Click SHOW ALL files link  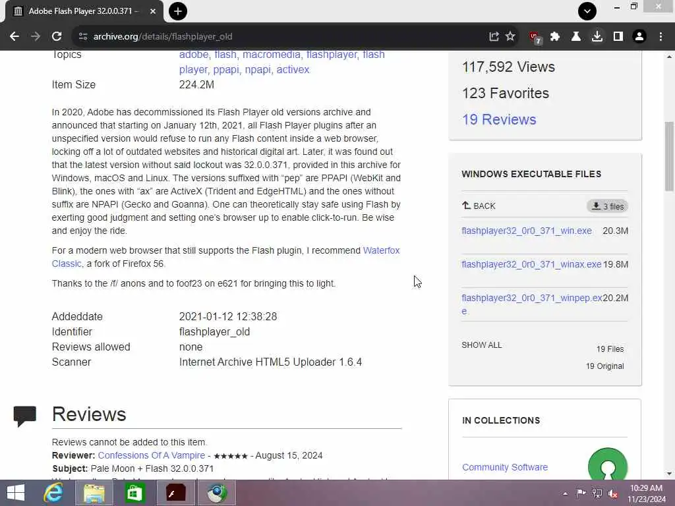click(482, 345)
